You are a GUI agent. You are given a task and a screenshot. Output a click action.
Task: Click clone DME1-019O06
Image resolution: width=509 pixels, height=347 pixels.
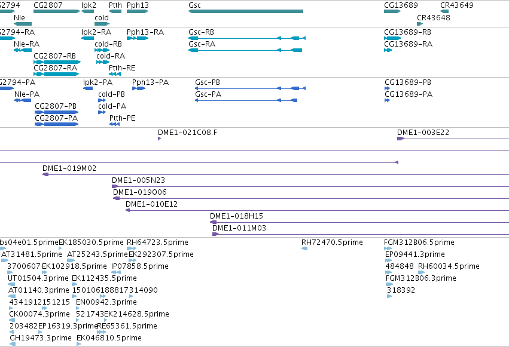pos(139,192)
